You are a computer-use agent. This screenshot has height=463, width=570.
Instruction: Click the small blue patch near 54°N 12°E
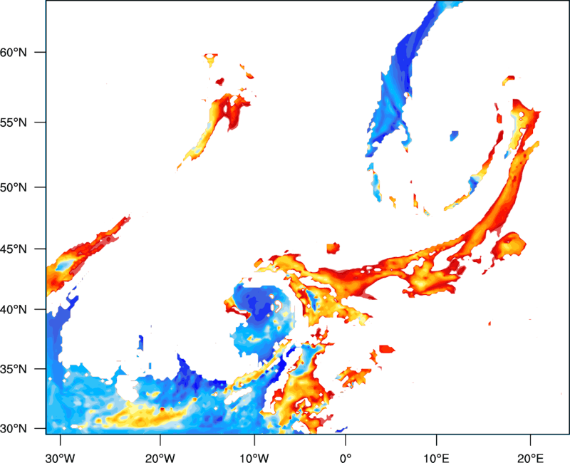[x=454, y=135]
